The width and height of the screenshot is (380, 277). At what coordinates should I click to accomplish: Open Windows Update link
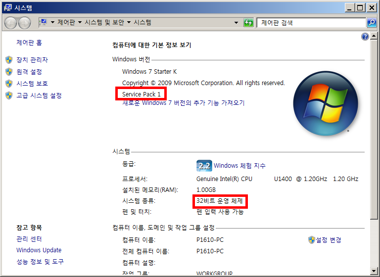[39, 250]
